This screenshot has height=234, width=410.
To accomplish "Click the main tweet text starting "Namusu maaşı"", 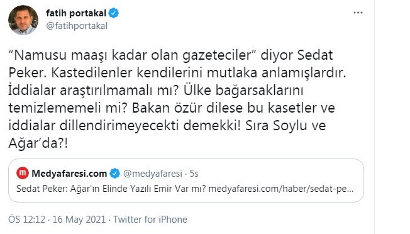I will 177,99.
